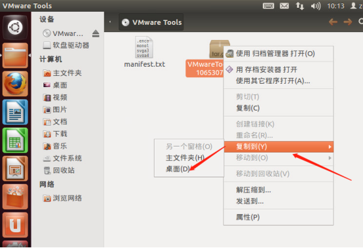Launch LibreOffice Calc from the dock
This screenshot has height=248, width=363.
coord(15,140)
